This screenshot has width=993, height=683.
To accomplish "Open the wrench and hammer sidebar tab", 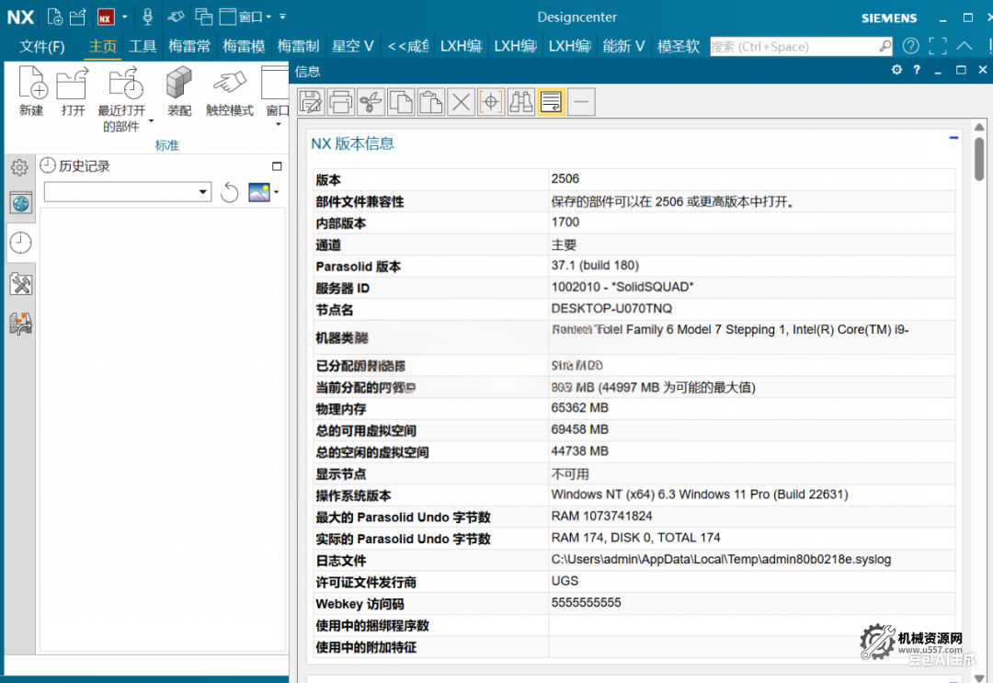I will point(20,283).
